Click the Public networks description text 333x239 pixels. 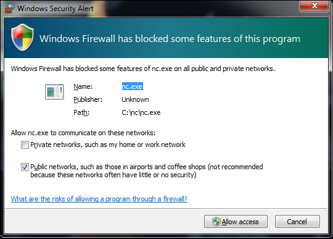pos(147,170)
